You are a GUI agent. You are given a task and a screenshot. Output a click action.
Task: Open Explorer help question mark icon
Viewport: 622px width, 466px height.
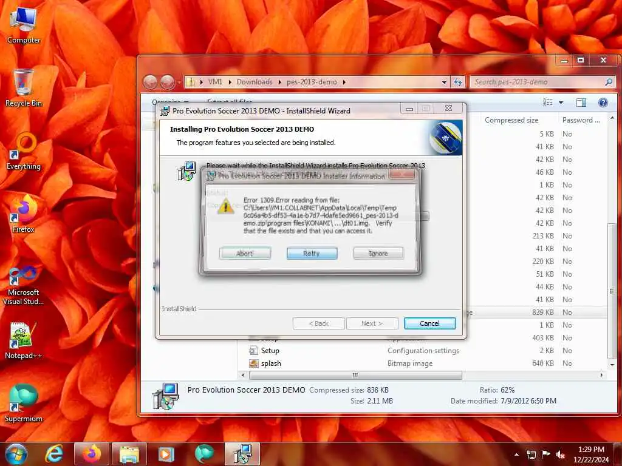603,103
